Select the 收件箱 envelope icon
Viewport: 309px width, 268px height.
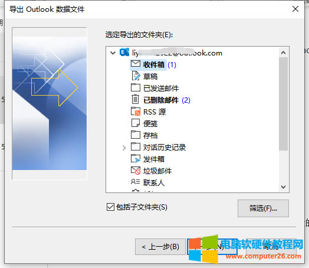click(x=136, y=64)
